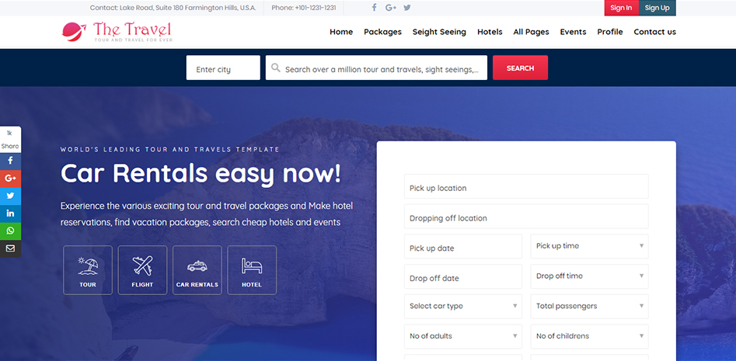This screenshot has width=736, height=361.
Task: Share via Facebook in left sidebar
Action: coord(10,161)
